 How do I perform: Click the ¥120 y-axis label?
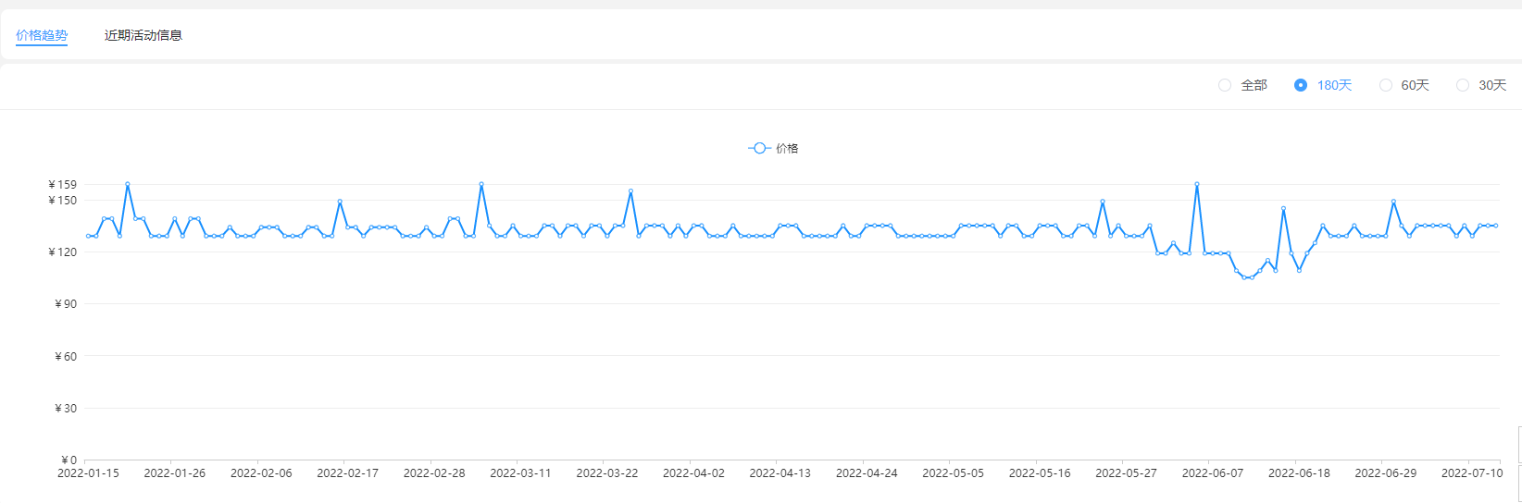point(63,251)
